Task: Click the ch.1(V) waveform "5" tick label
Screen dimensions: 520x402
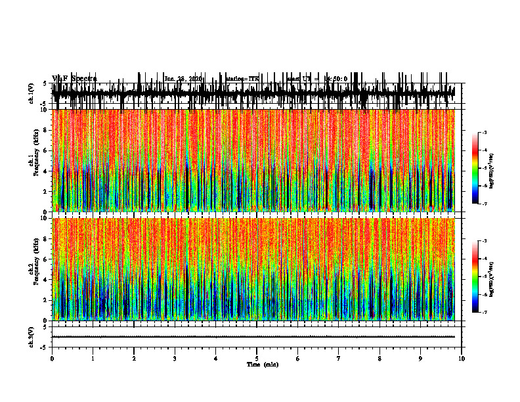Action: pos(45,84)
